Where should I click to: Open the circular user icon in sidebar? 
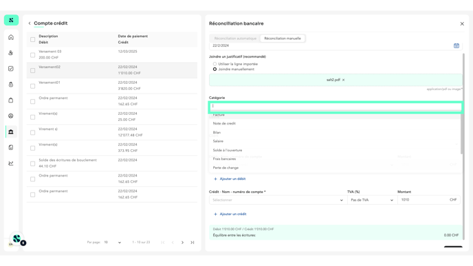(11, 115)
